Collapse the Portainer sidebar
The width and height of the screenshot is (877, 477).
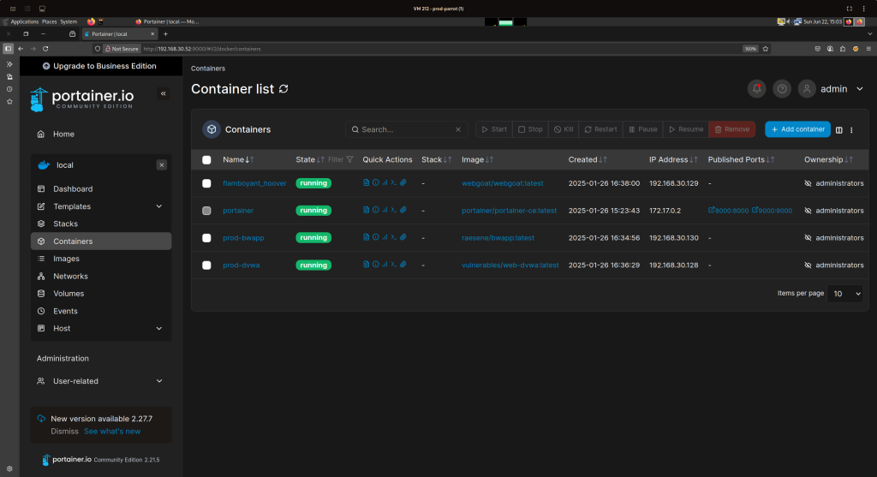(x=164, y=93)
